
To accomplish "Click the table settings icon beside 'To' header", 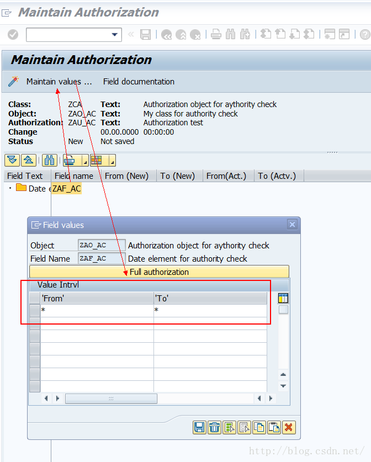I will point(283,298).
